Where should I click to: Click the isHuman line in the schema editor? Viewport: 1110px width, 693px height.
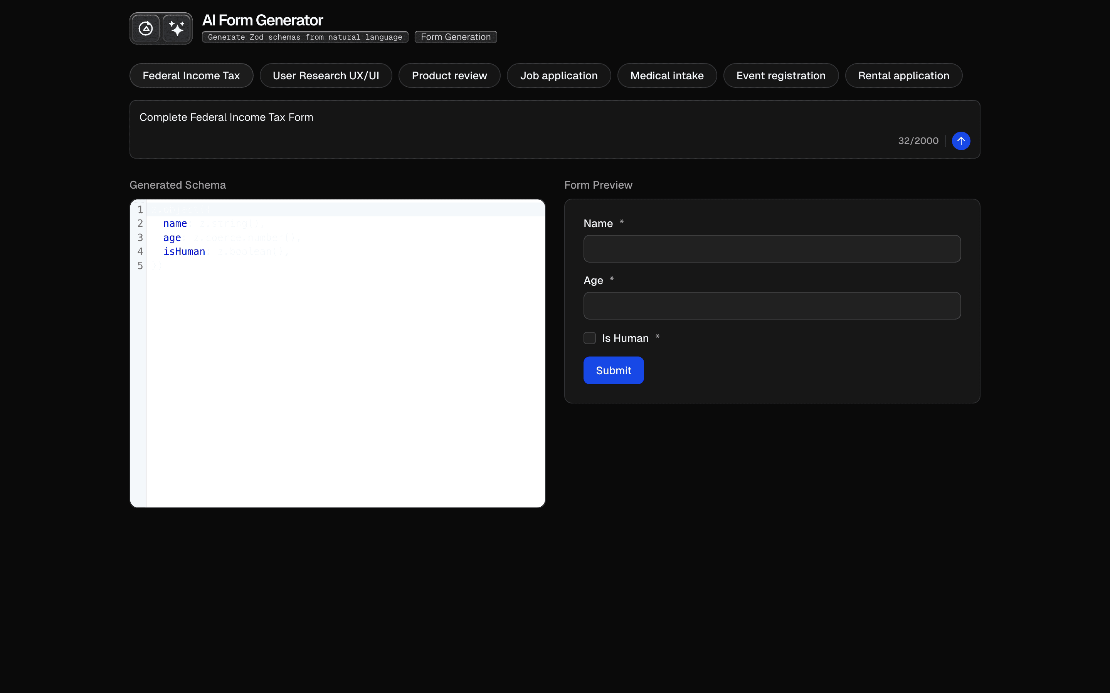(184, 251)
